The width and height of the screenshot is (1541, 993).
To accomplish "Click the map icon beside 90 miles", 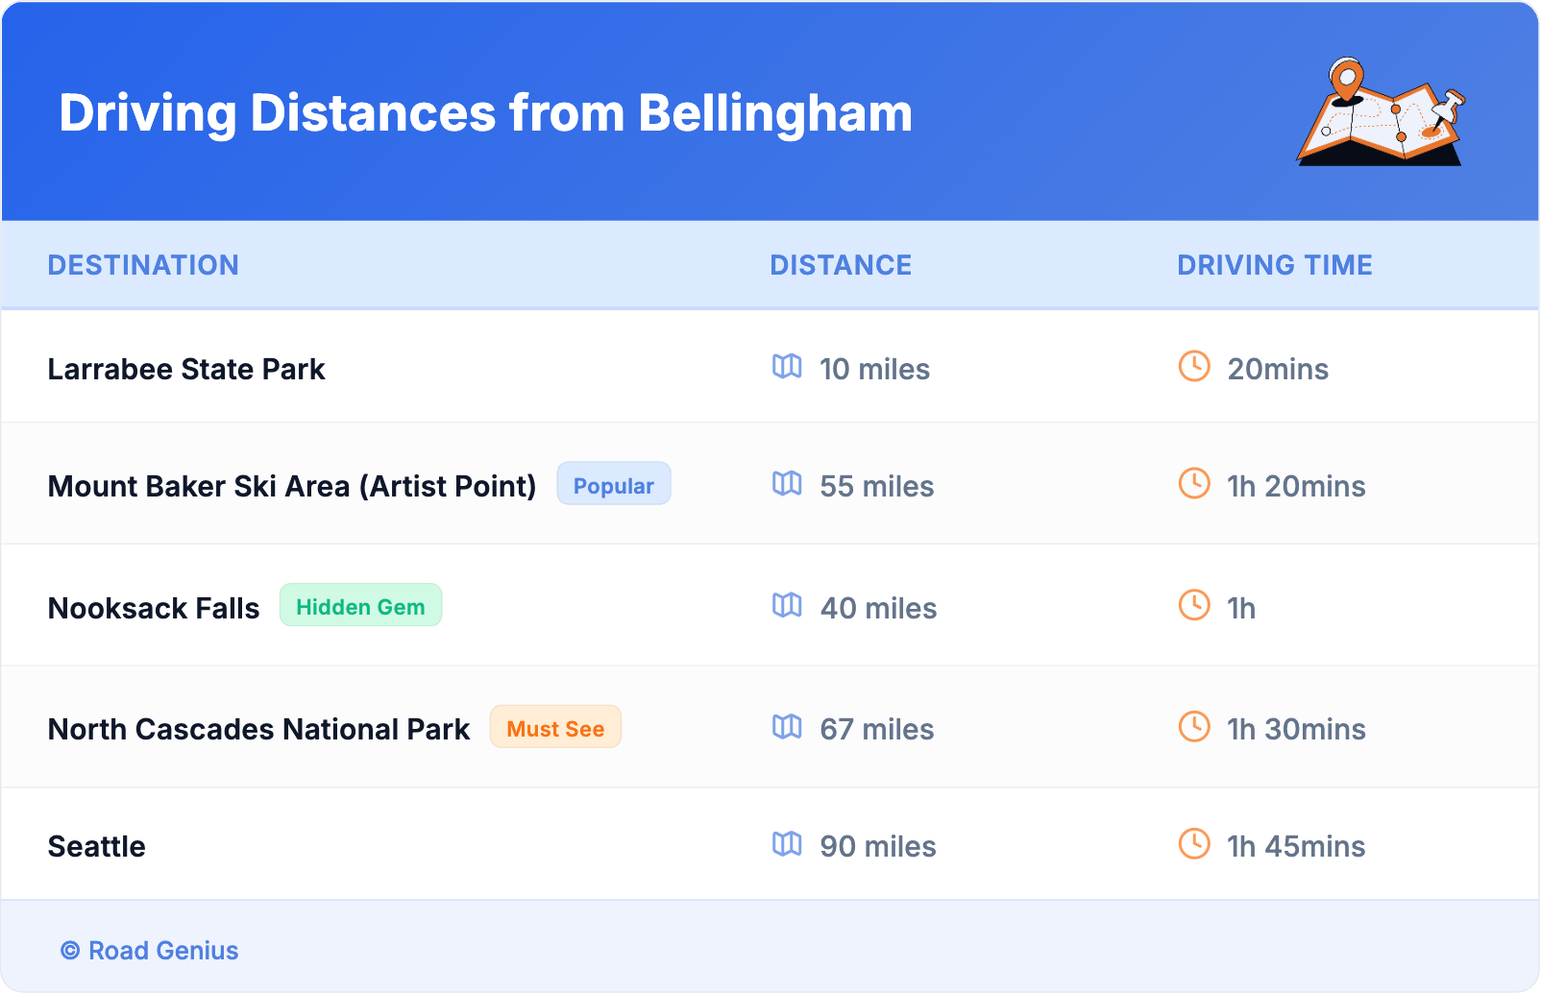I will [787, 844].
